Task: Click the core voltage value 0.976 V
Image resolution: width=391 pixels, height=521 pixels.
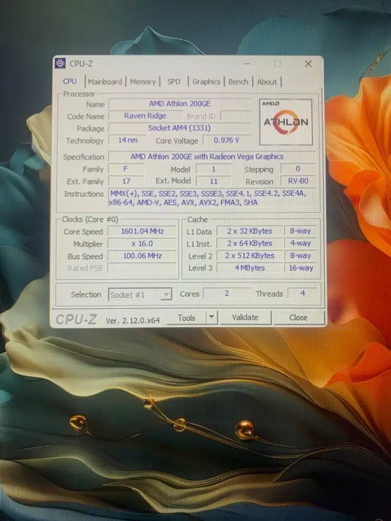Action: tap(226, 140)
